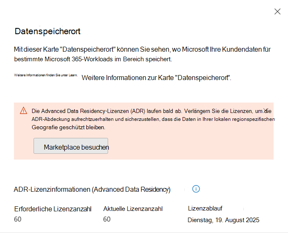Click the Lizenzablauf label

(205, 208)
